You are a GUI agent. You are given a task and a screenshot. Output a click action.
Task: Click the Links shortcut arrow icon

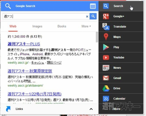point(8,109)
